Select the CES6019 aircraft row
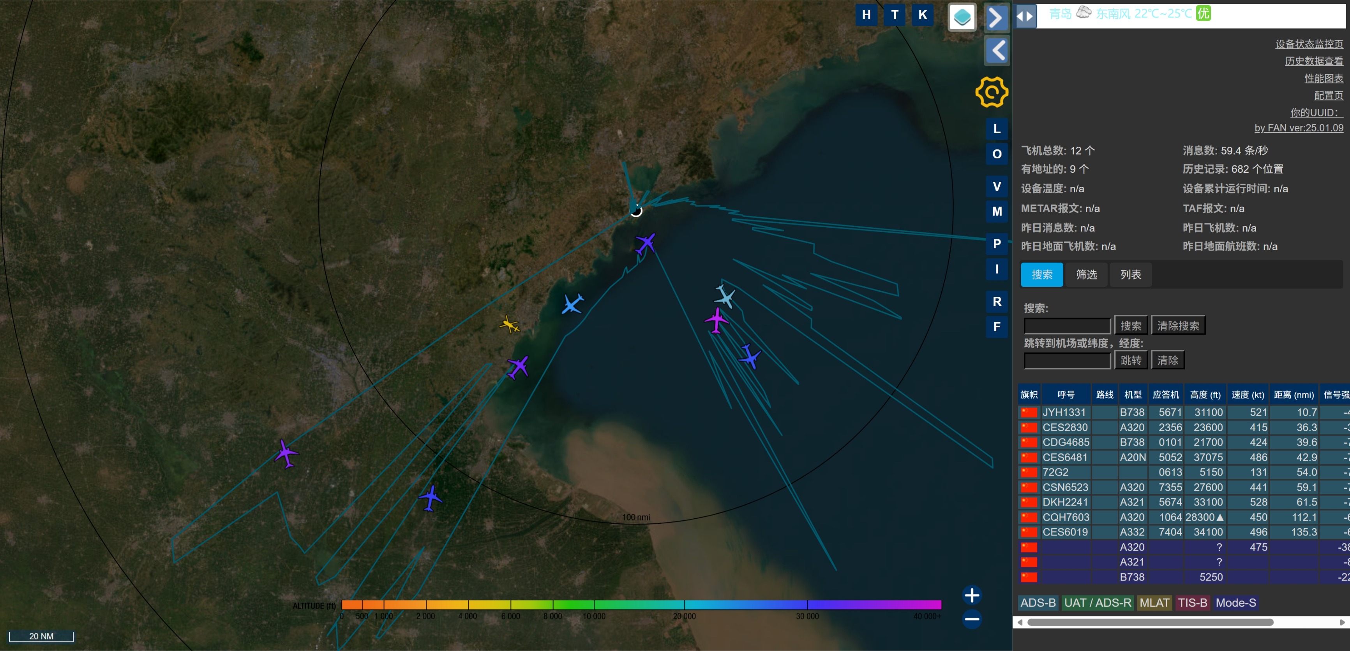Screen dimensions: 1350x651 (x=1183, y=532)
